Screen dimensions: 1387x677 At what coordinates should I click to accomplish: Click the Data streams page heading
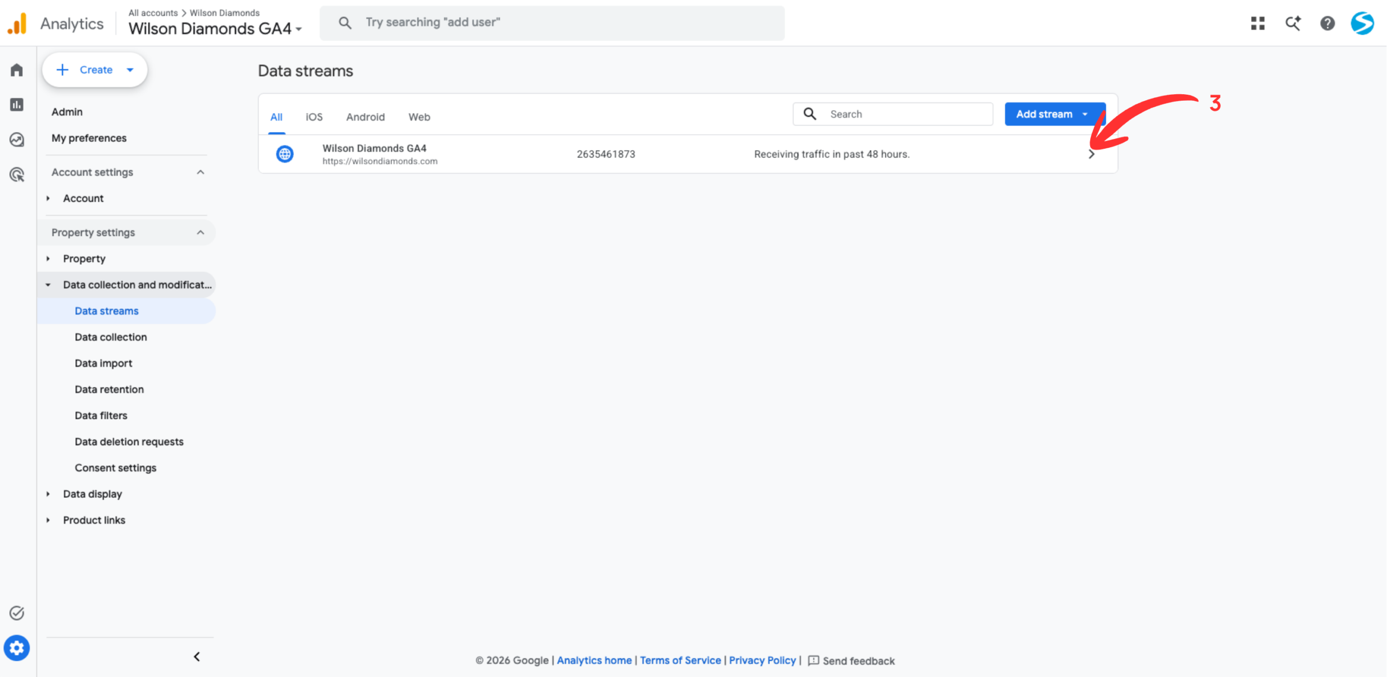(x=306, y=71)
